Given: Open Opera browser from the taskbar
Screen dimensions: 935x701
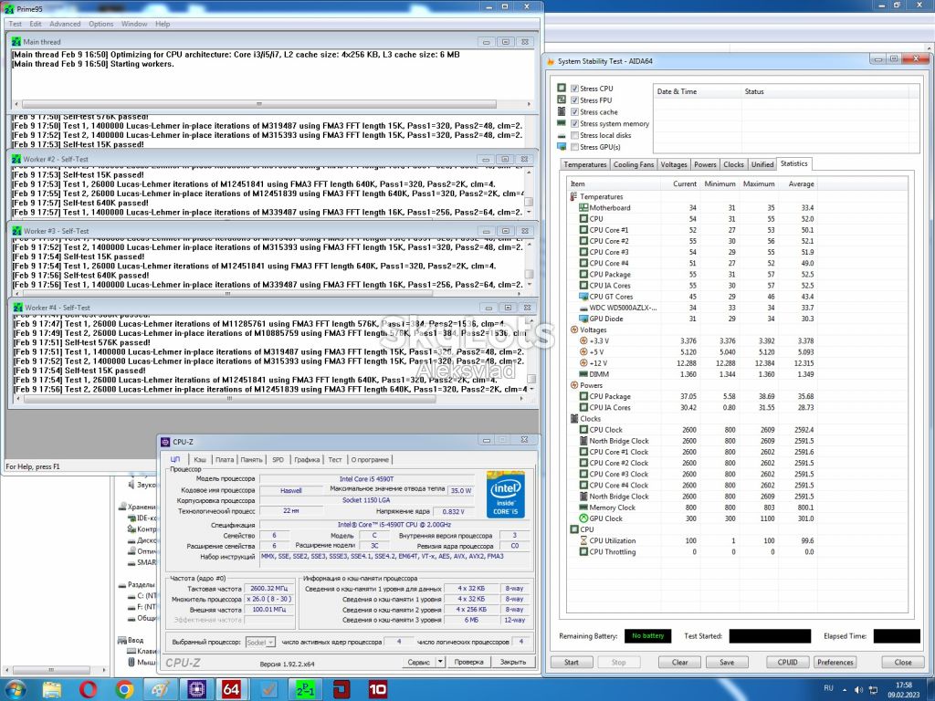Looking at the screenshot, I should pyautogui.click(x=88, y=690).
